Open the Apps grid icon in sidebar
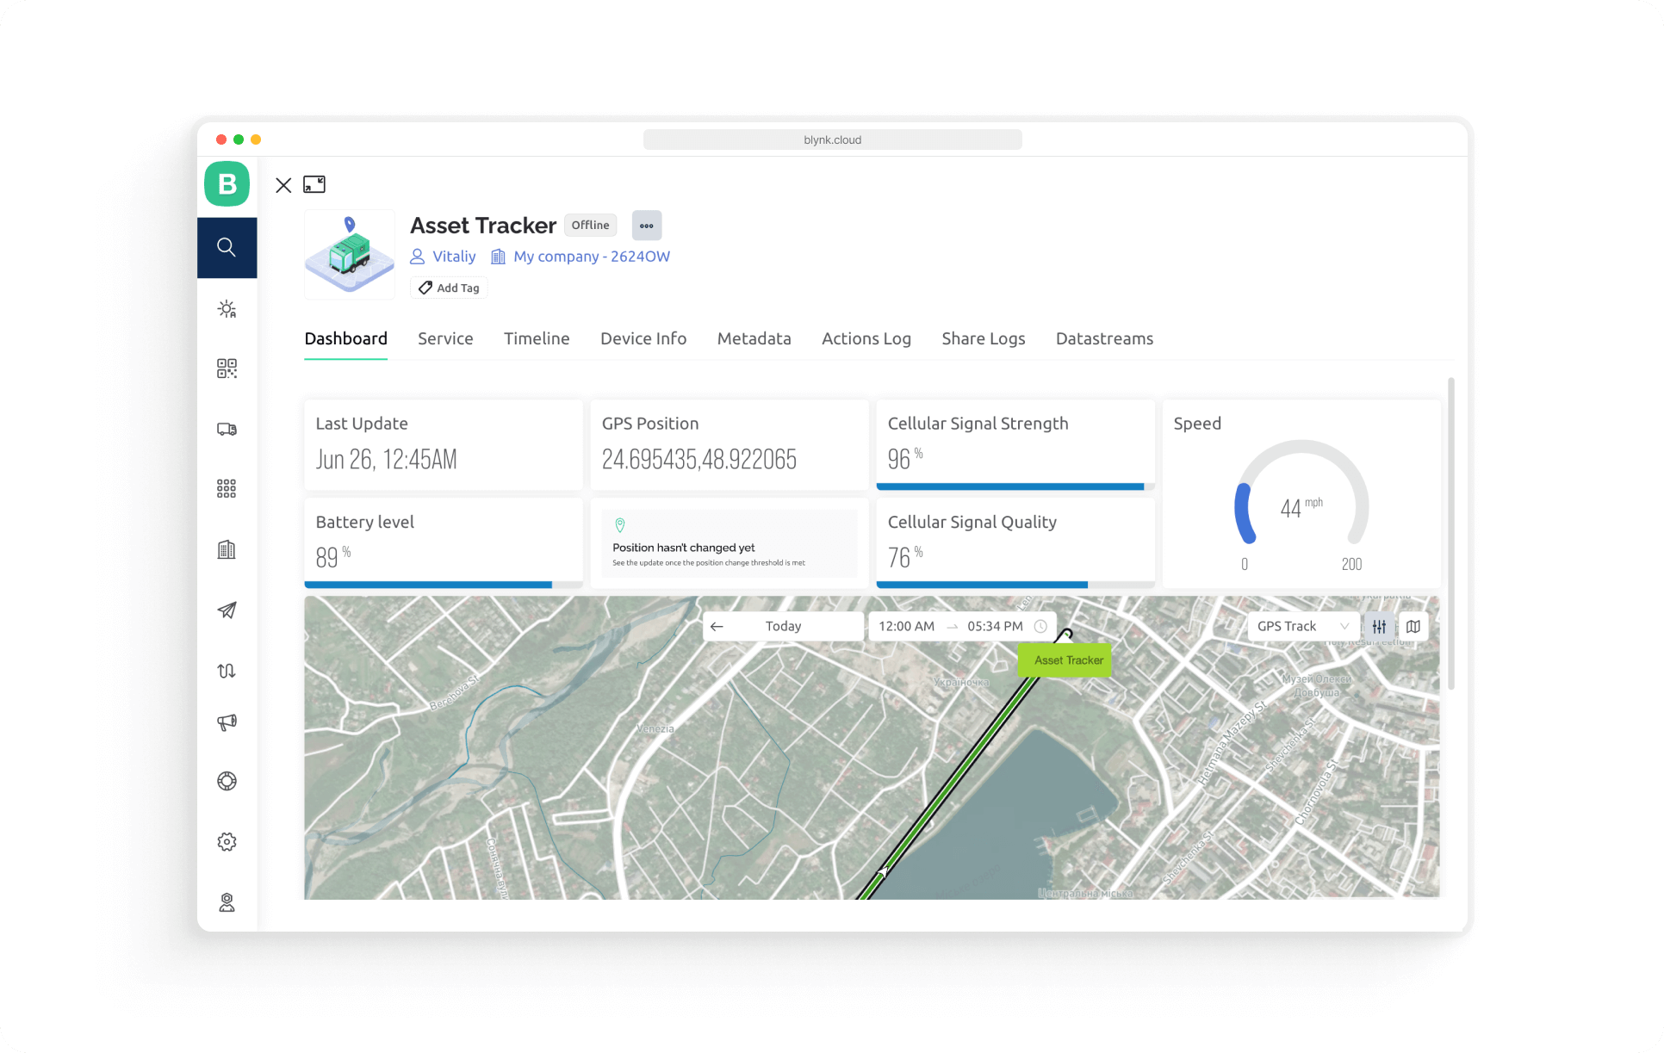The image size is (1664, 1053). pos(227,488)
